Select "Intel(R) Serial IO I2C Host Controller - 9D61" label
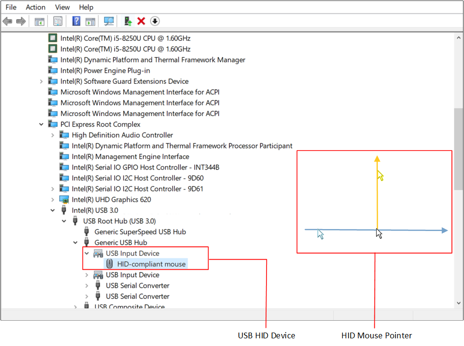Image resolution: width=464 pixels, height=346 pixels. tap(138, 189)
